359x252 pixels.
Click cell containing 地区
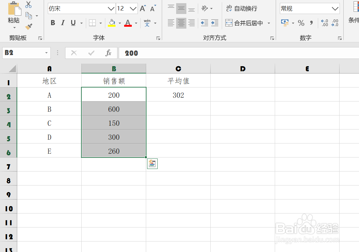49,80
